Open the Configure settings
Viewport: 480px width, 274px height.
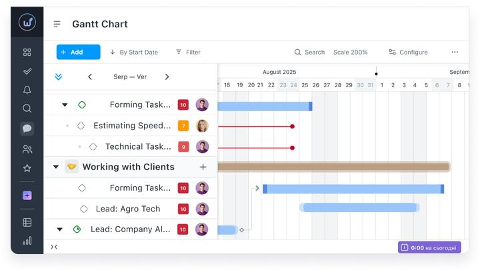(x=408, y=53)
